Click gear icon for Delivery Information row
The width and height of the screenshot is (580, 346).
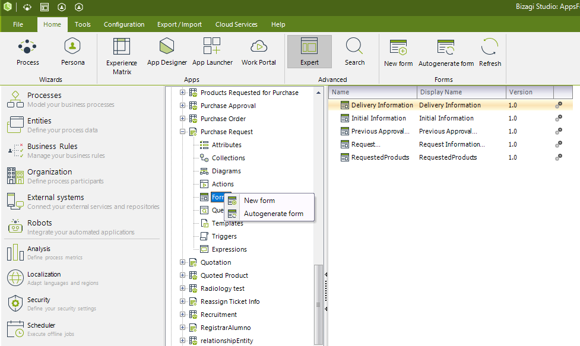[559, 105]
